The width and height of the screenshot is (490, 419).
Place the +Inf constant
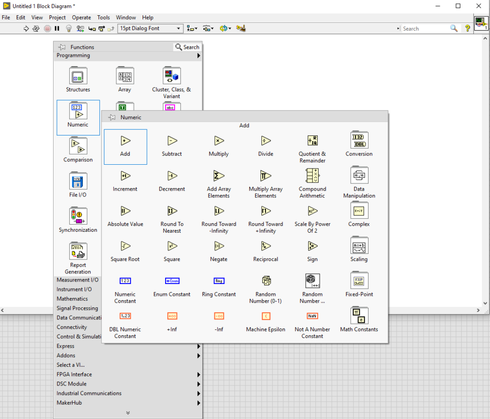tap(172, 322)
